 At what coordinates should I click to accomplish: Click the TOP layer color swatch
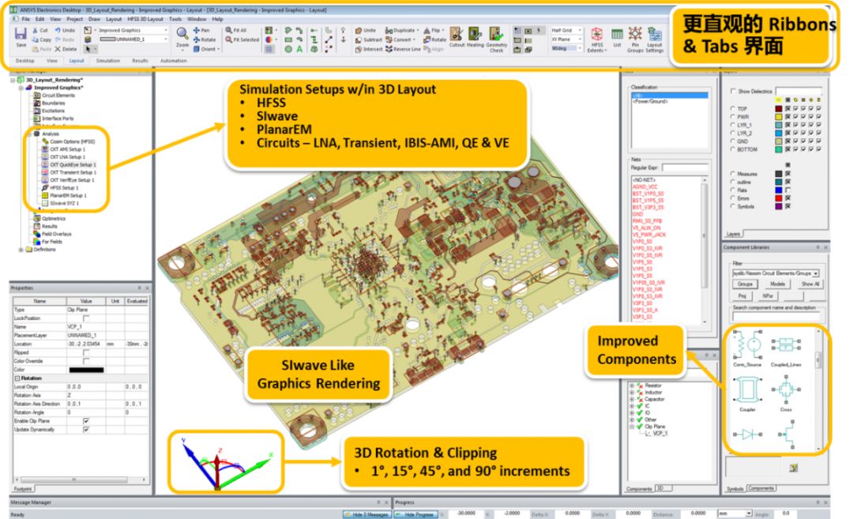[x=779, y=108]
